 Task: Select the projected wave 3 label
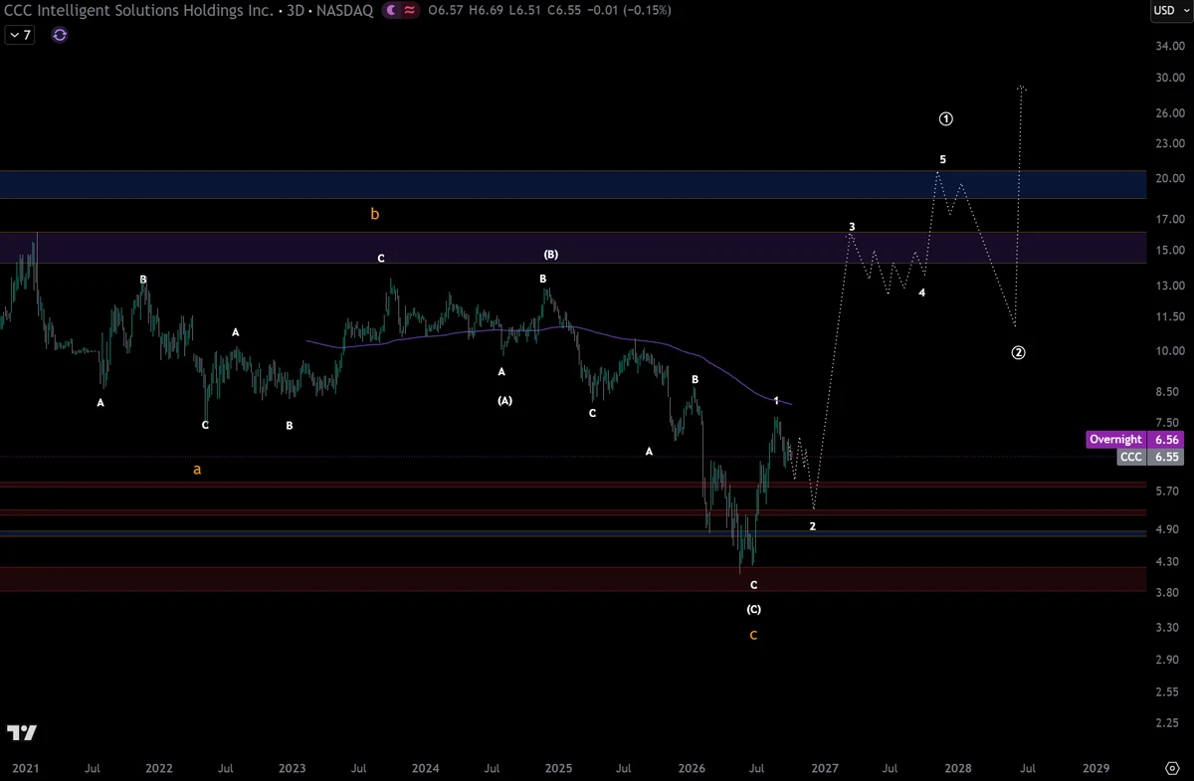point(852,227)
